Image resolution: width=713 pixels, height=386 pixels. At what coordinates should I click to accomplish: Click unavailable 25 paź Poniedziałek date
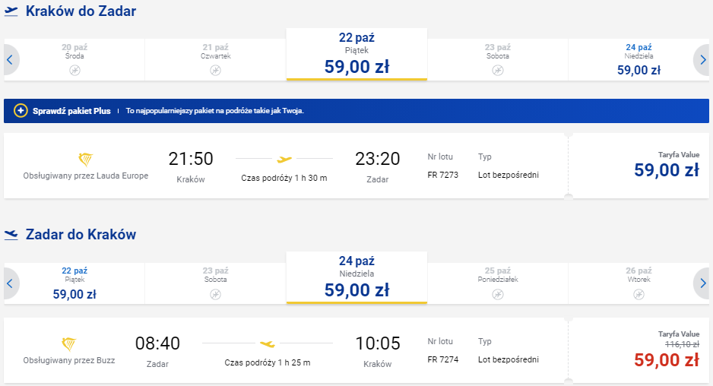(x=497, y=283)
